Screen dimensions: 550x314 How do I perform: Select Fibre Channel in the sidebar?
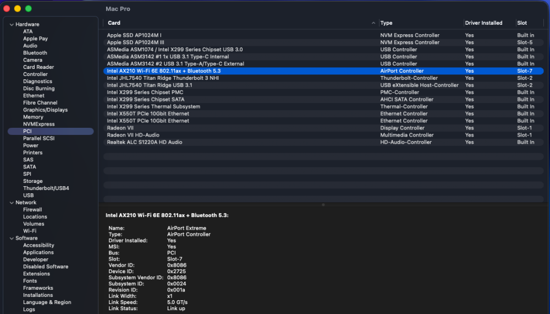point(40,102)
